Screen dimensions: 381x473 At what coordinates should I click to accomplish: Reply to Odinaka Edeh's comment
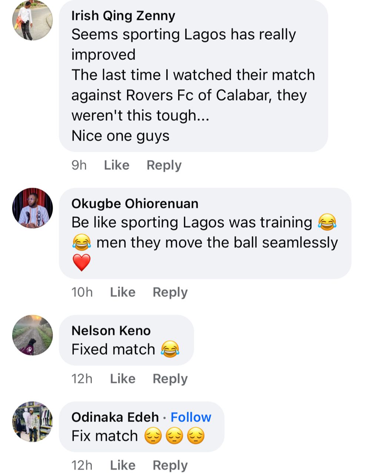coord(170,465)
